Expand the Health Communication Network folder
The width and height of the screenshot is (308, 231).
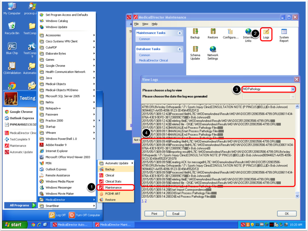(67, 72)
